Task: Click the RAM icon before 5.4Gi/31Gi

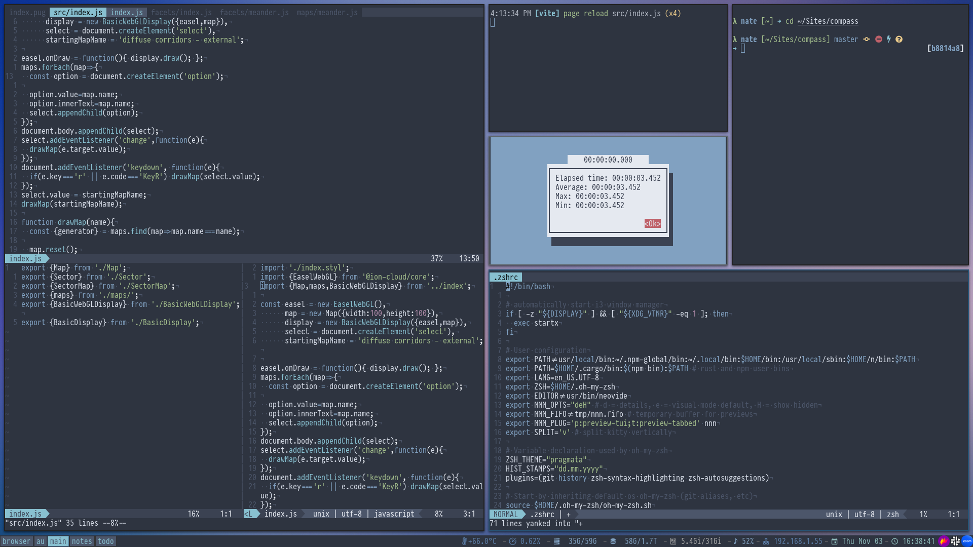Action: (673, 541)
